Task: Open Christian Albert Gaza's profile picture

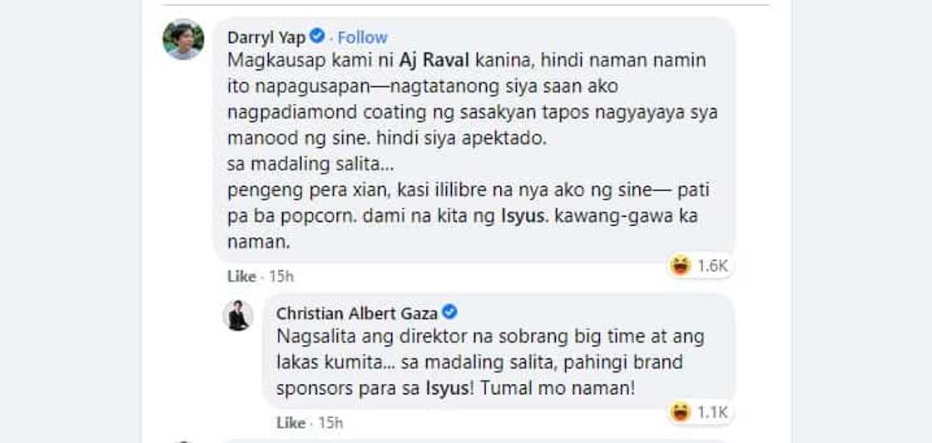Action: pyautogui.click(x=238, y=315)
